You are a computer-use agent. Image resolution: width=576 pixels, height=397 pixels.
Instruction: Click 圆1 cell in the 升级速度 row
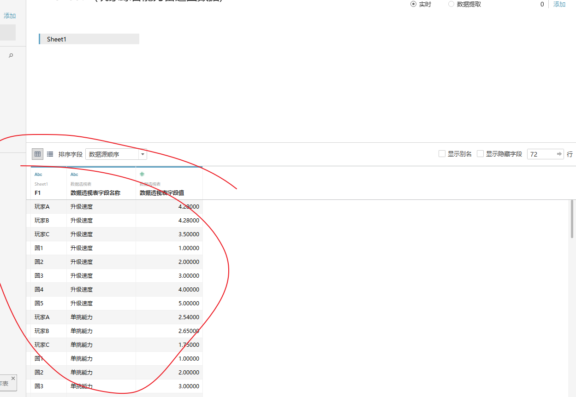click(39, 248)
